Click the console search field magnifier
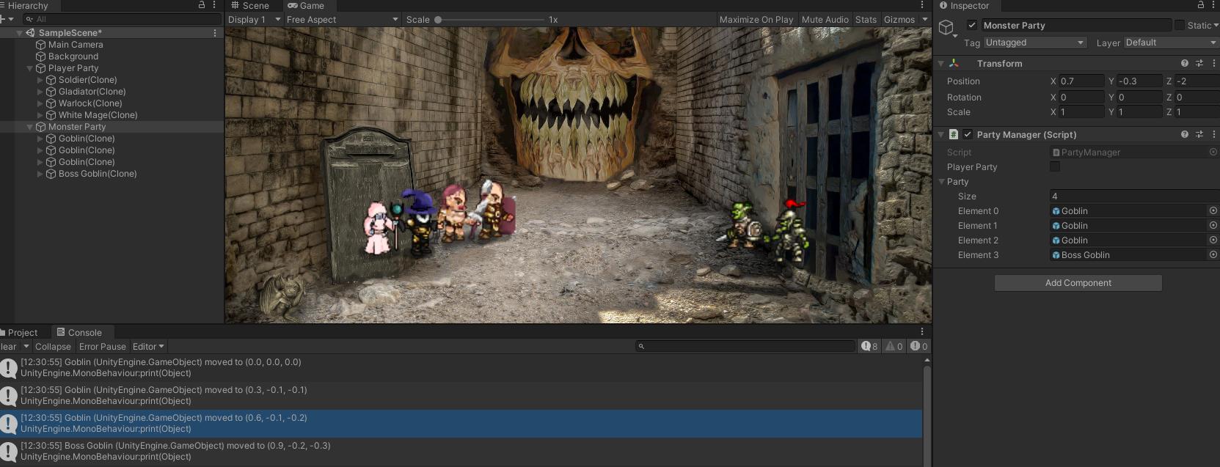 pos(641,347)
